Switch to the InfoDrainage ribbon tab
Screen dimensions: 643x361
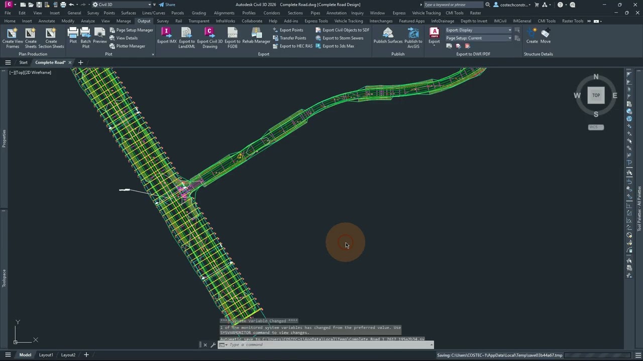point(443,21)
